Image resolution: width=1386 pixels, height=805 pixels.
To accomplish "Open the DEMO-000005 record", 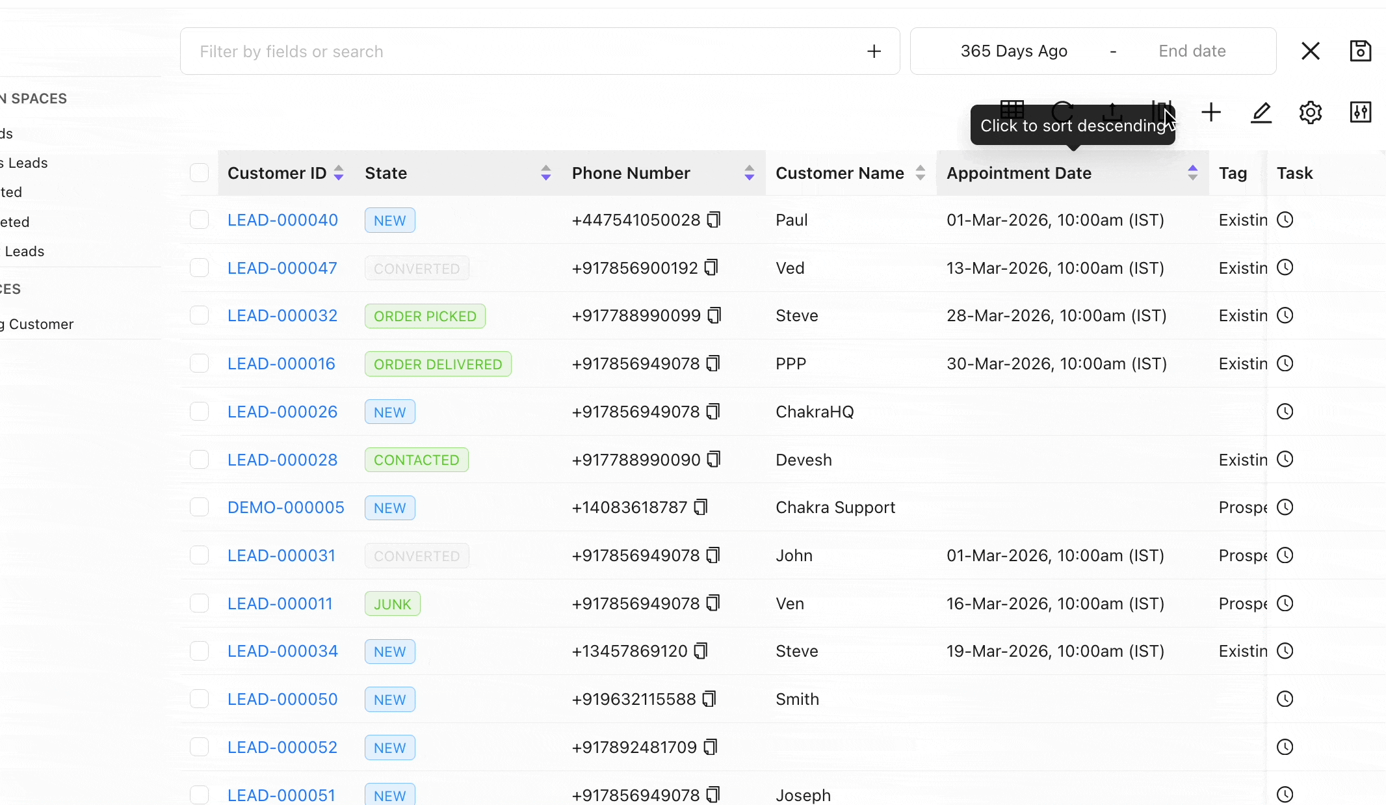I will click(285, 507).
